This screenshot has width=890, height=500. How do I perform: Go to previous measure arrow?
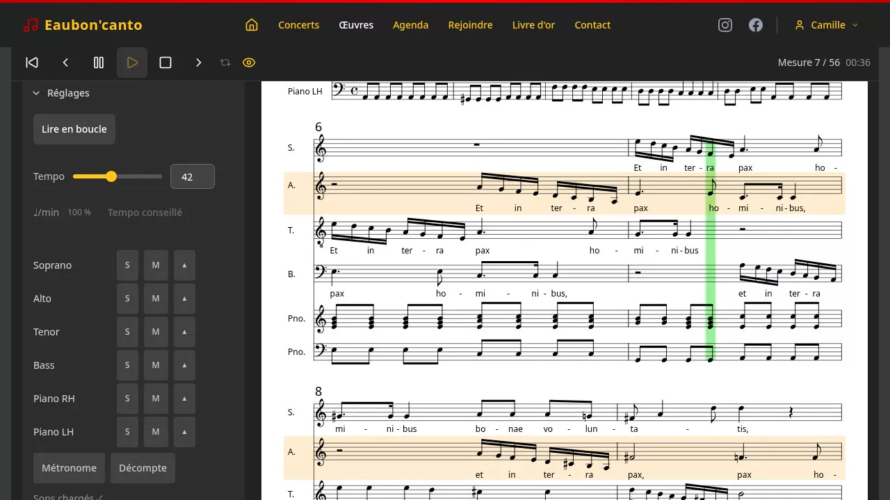pos(65,62)
